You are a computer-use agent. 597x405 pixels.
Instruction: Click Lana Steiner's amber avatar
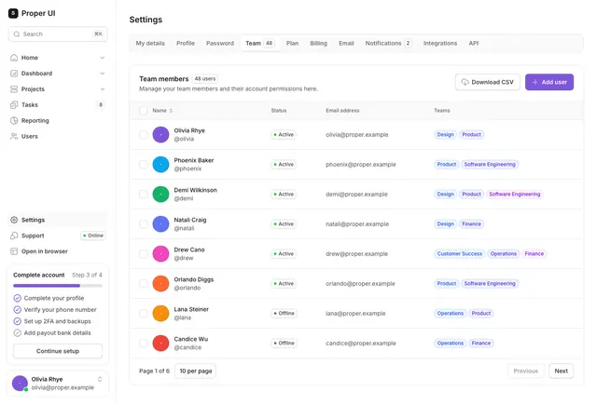pos(160,314)
